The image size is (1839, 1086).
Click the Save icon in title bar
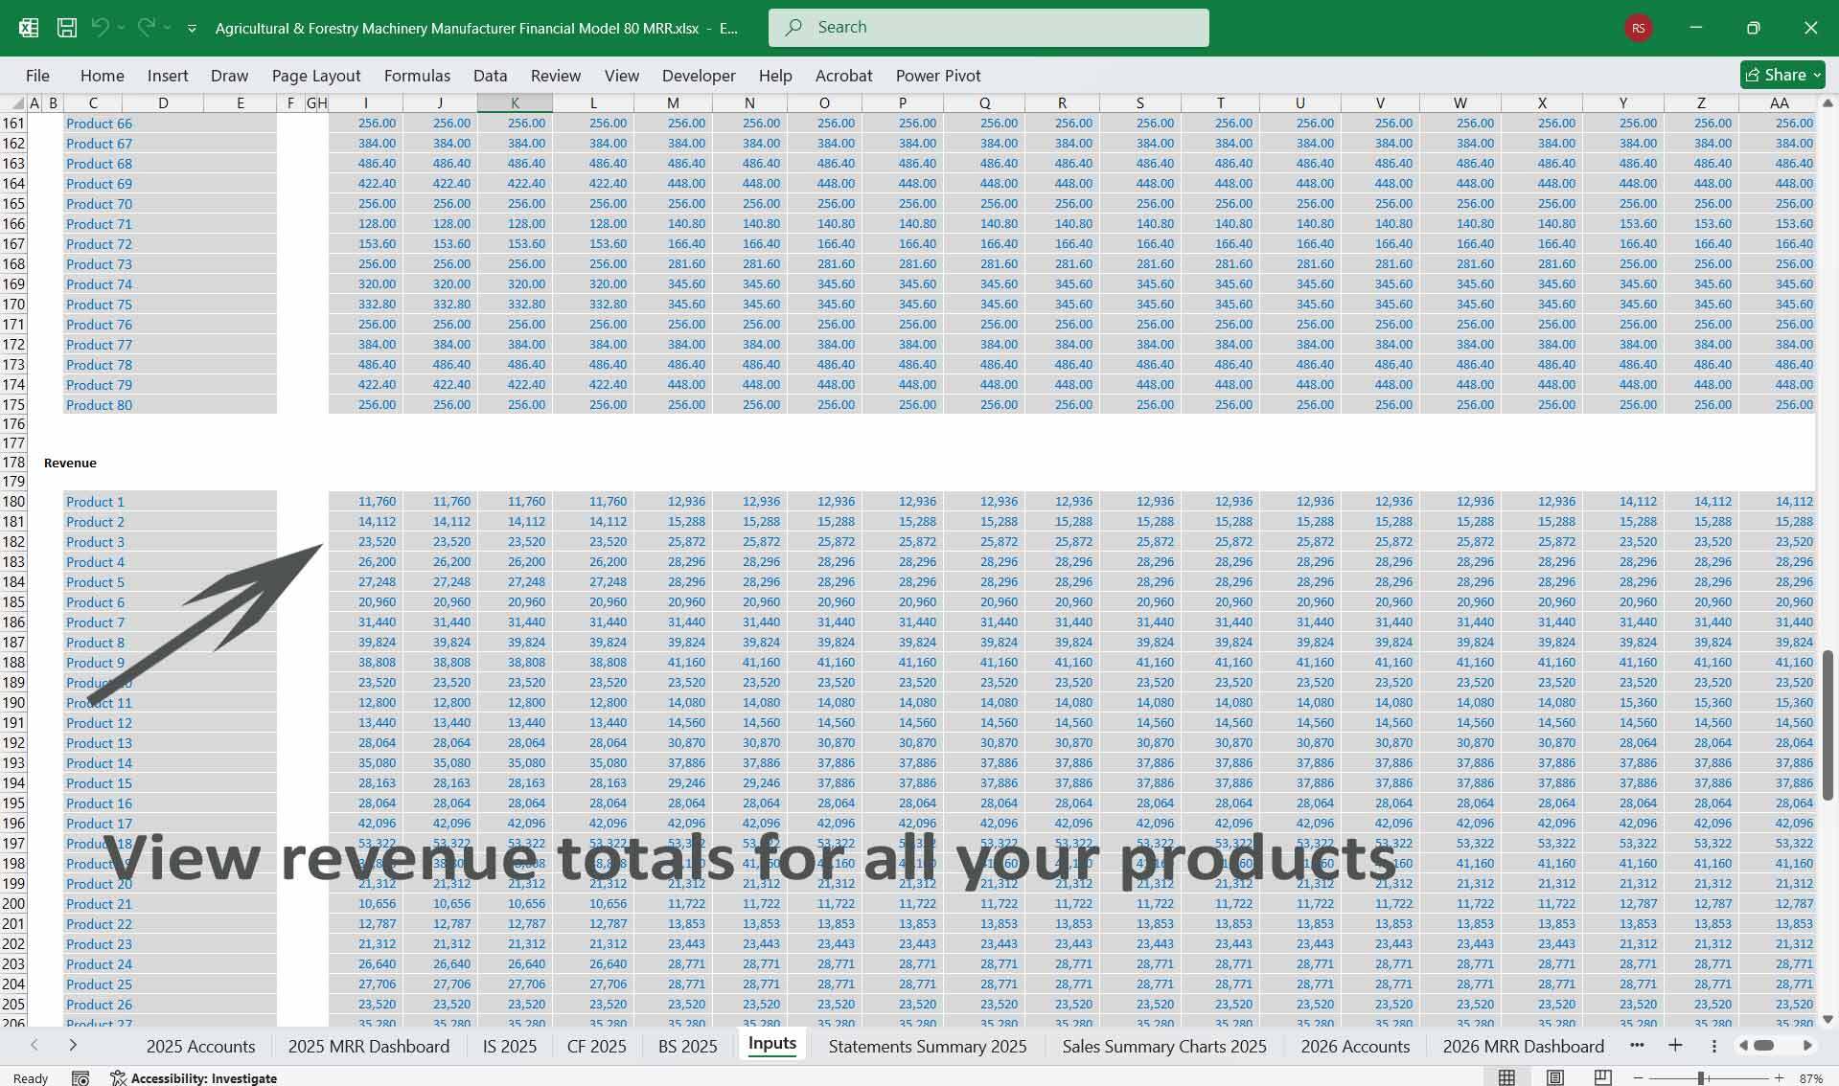(67, 28)
